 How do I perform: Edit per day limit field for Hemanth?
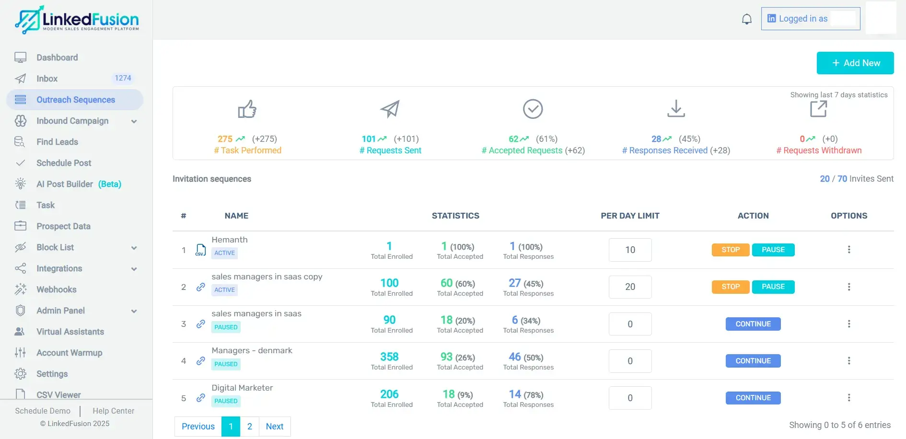tap(630, 250)
